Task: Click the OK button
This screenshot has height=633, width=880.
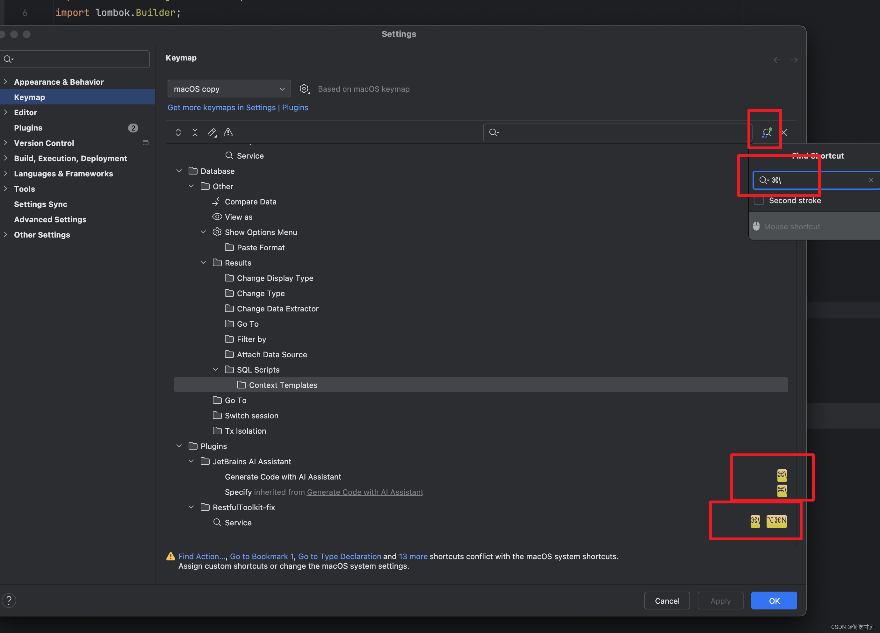Action: coord(774,601)
